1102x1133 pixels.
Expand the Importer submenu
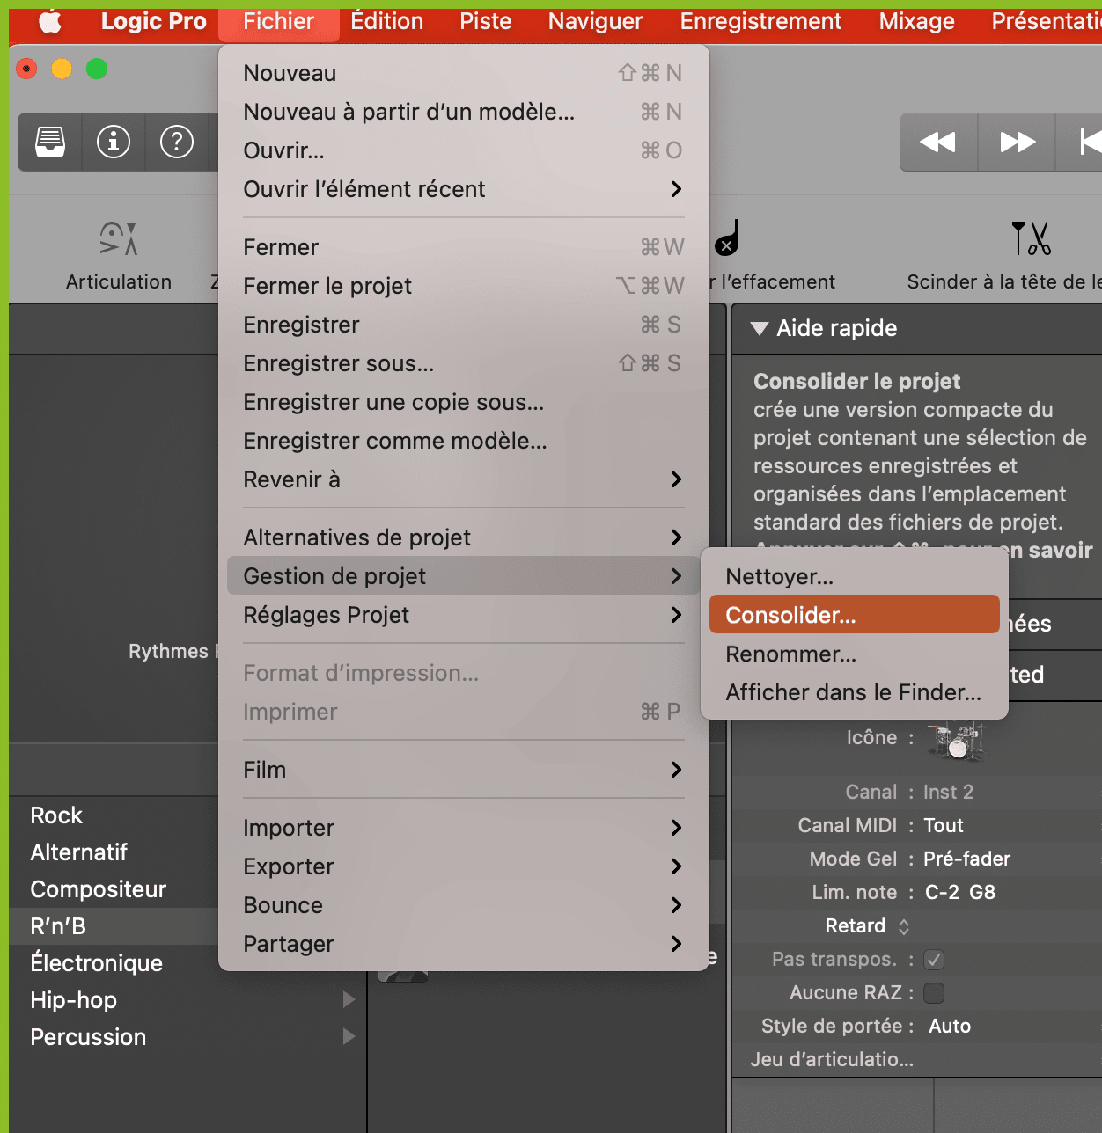click(463, 828)
